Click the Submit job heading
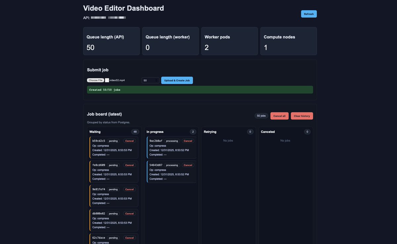The image size is (397, 244). [x=98, y=70]
